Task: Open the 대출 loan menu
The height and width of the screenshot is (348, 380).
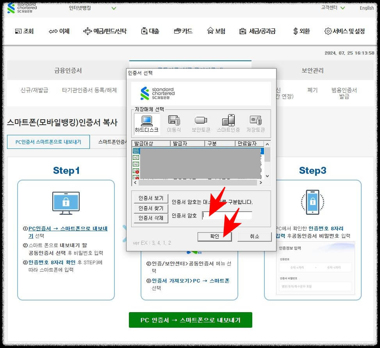Action: [150, 31]
